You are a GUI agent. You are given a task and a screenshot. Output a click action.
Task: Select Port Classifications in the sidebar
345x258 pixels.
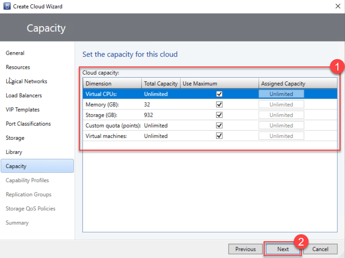[28, 124]
